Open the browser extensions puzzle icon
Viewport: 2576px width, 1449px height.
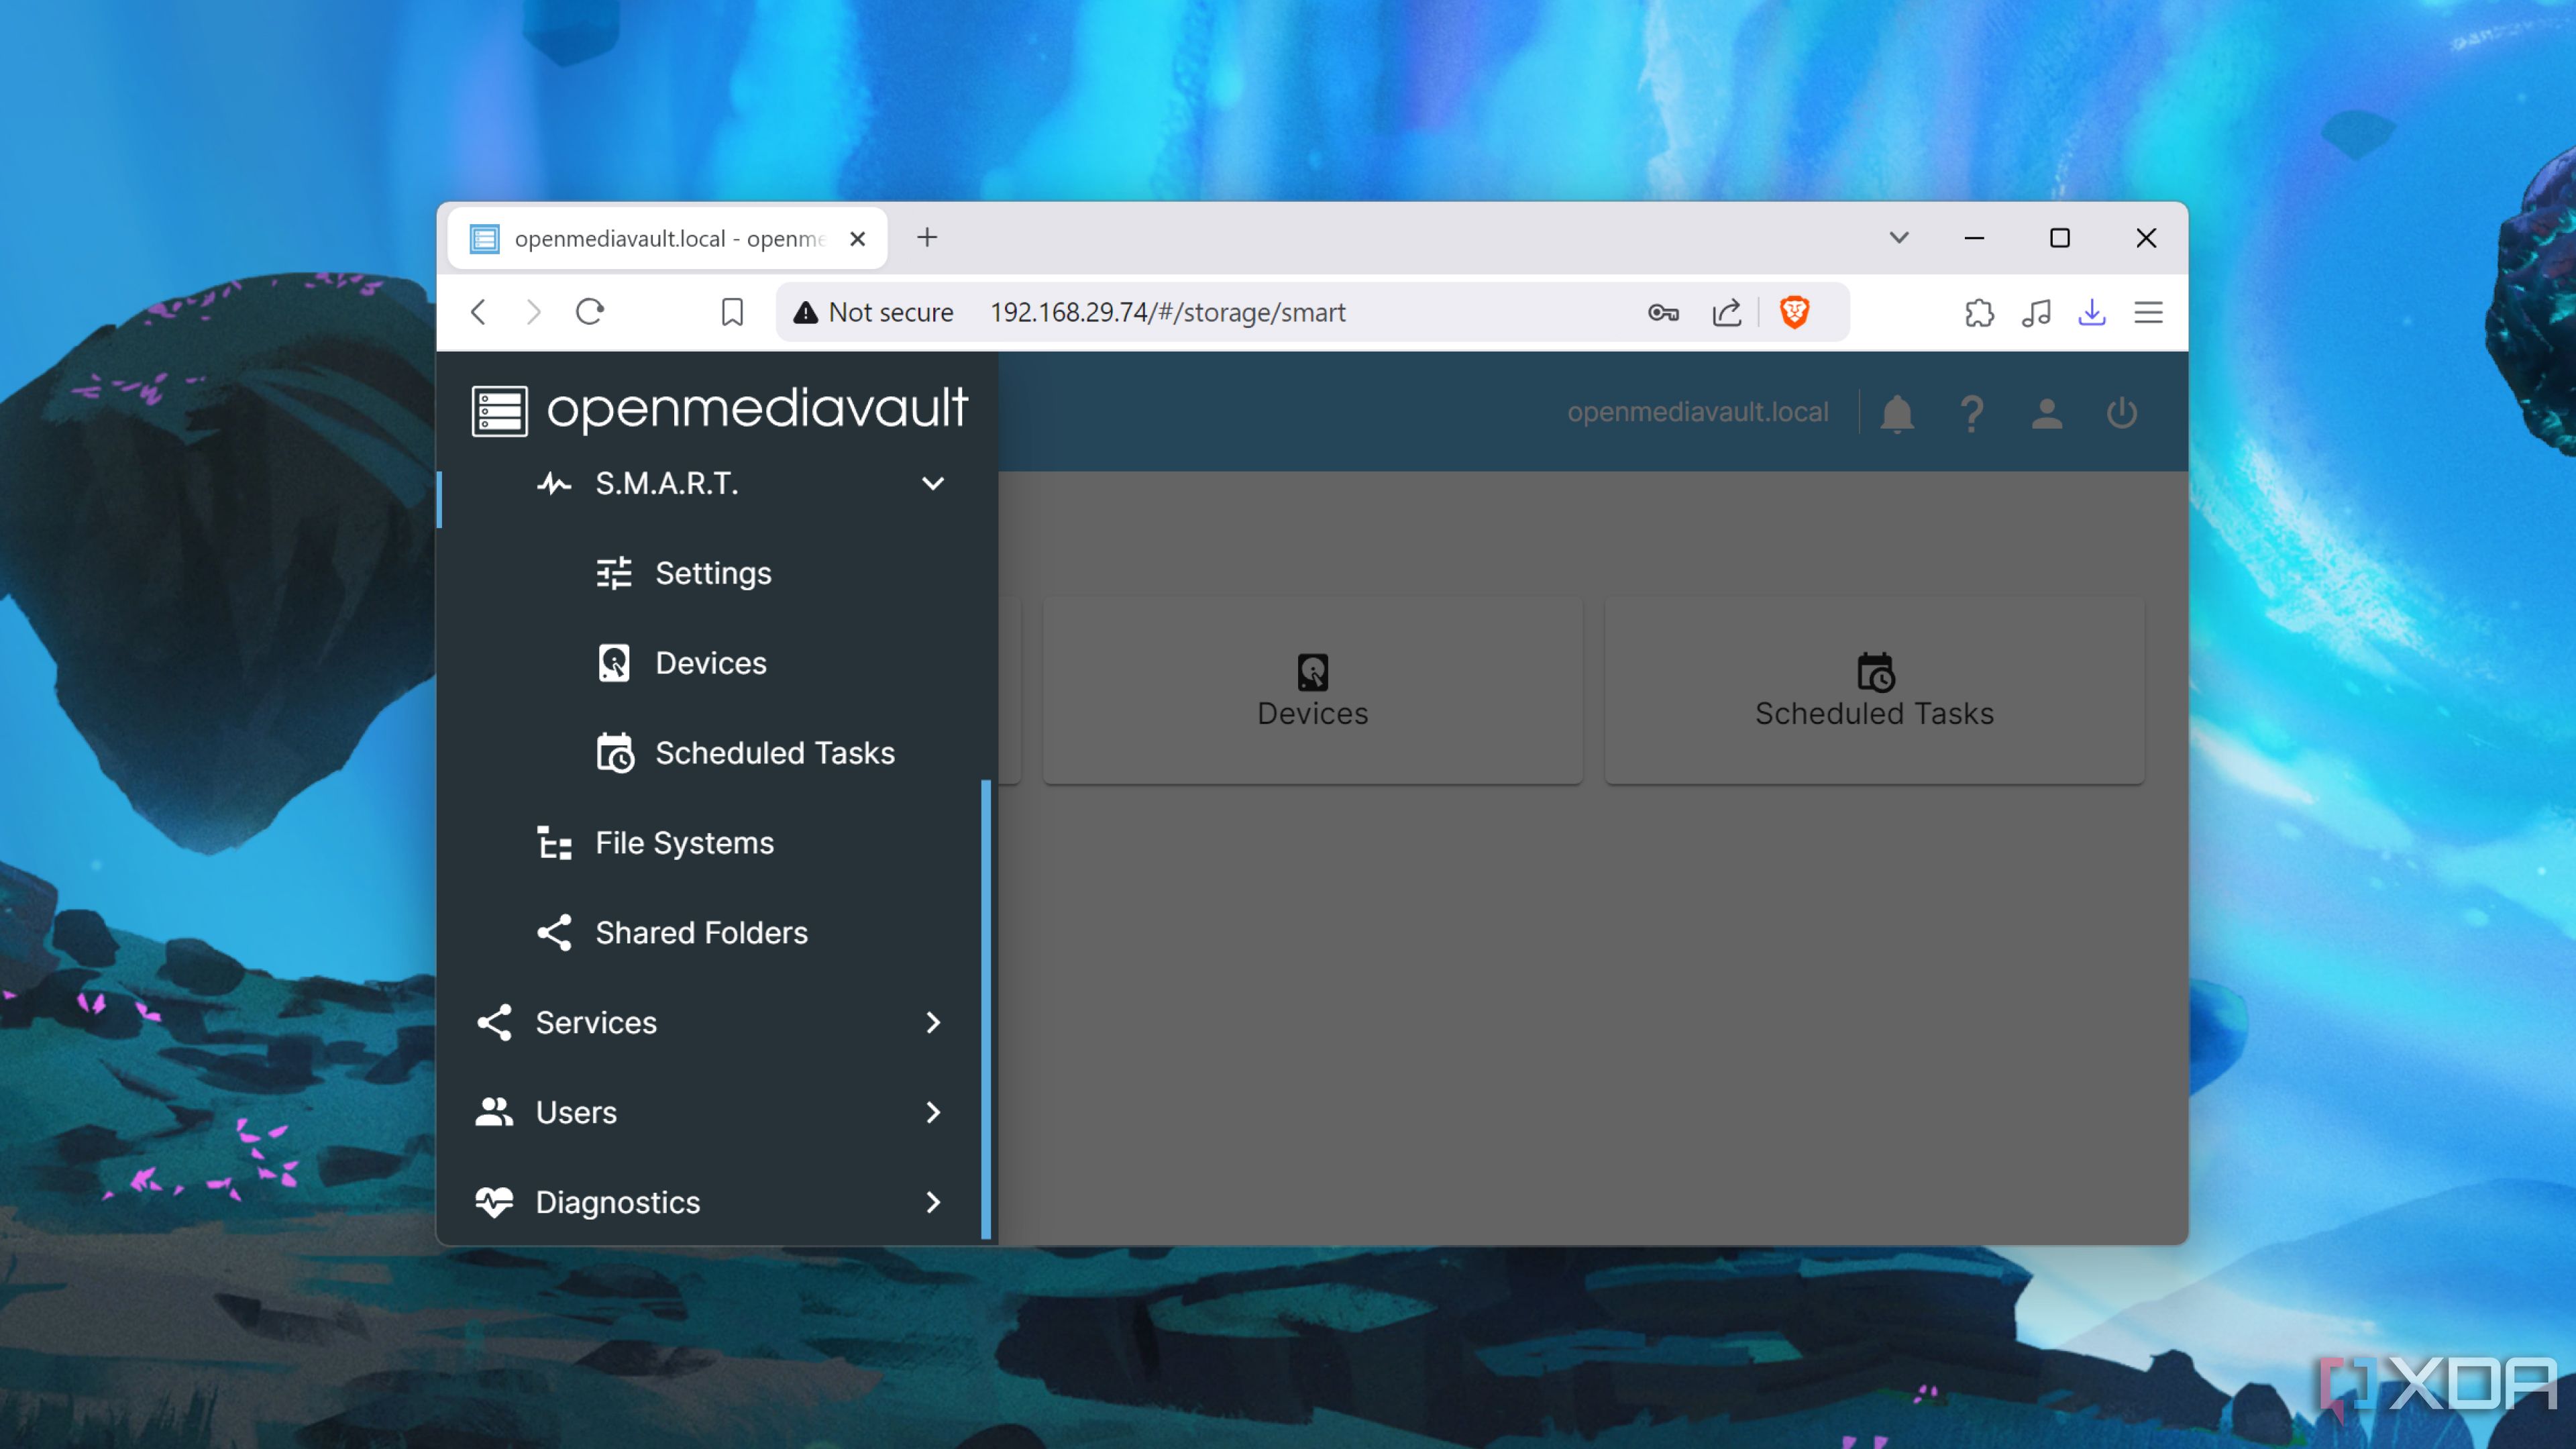tap(1979, 313)
